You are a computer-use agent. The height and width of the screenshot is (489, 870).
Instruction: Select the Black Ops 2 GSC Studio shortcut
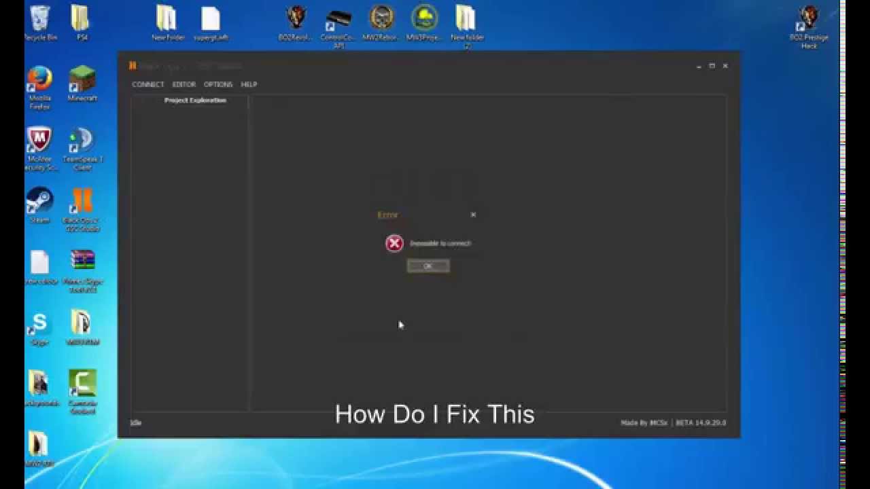(x=82, y=209)
